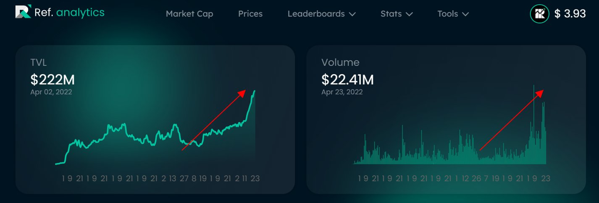Click the Leaderboards chevron arrow
Viewport: 599px width, 203px height.
(352, 14)
